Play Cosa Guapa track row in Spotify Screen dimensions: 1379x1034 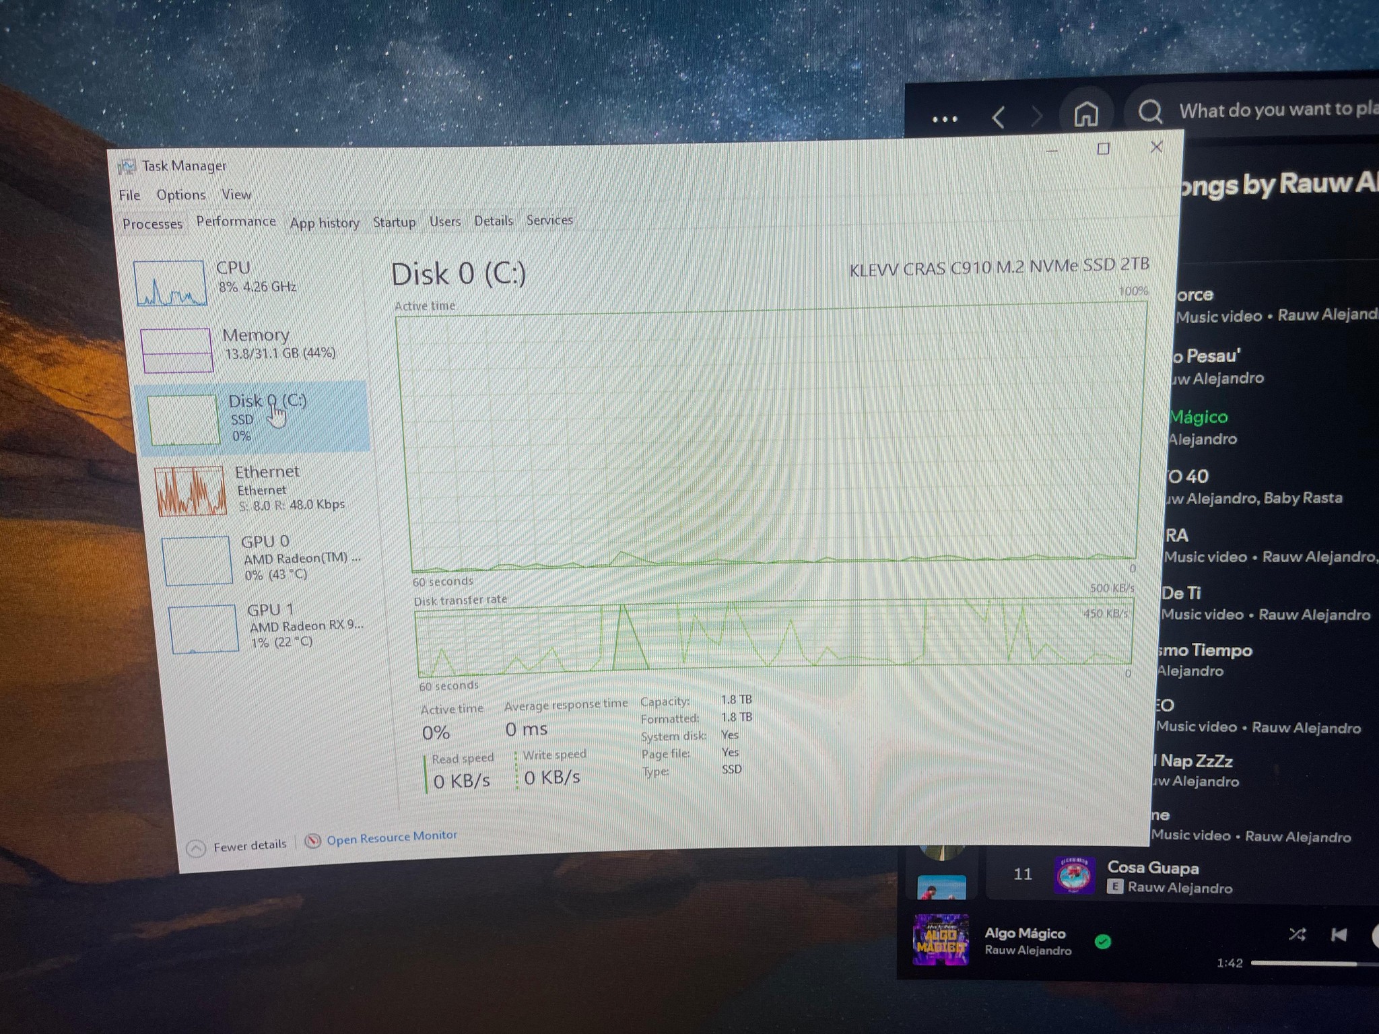[1183, 876]
